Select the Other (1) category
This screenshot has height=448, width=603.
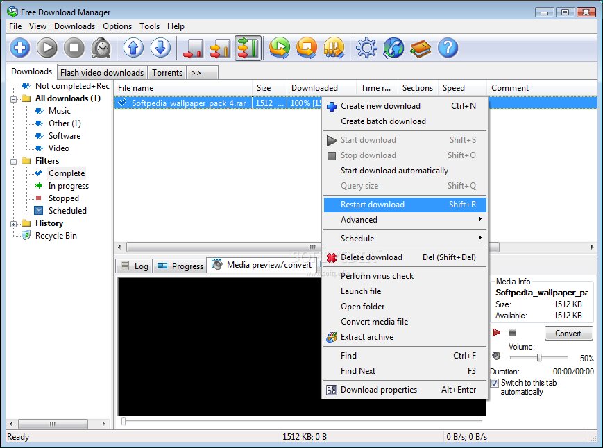coord(65,123)
